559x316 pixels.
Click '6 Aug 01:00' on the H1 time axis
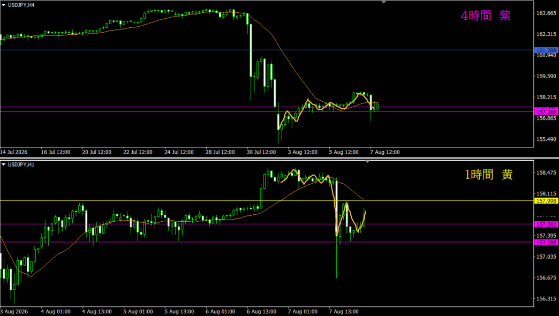click(x=220, y=311)
